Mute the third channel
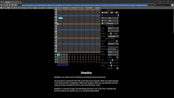 (55, 60)
